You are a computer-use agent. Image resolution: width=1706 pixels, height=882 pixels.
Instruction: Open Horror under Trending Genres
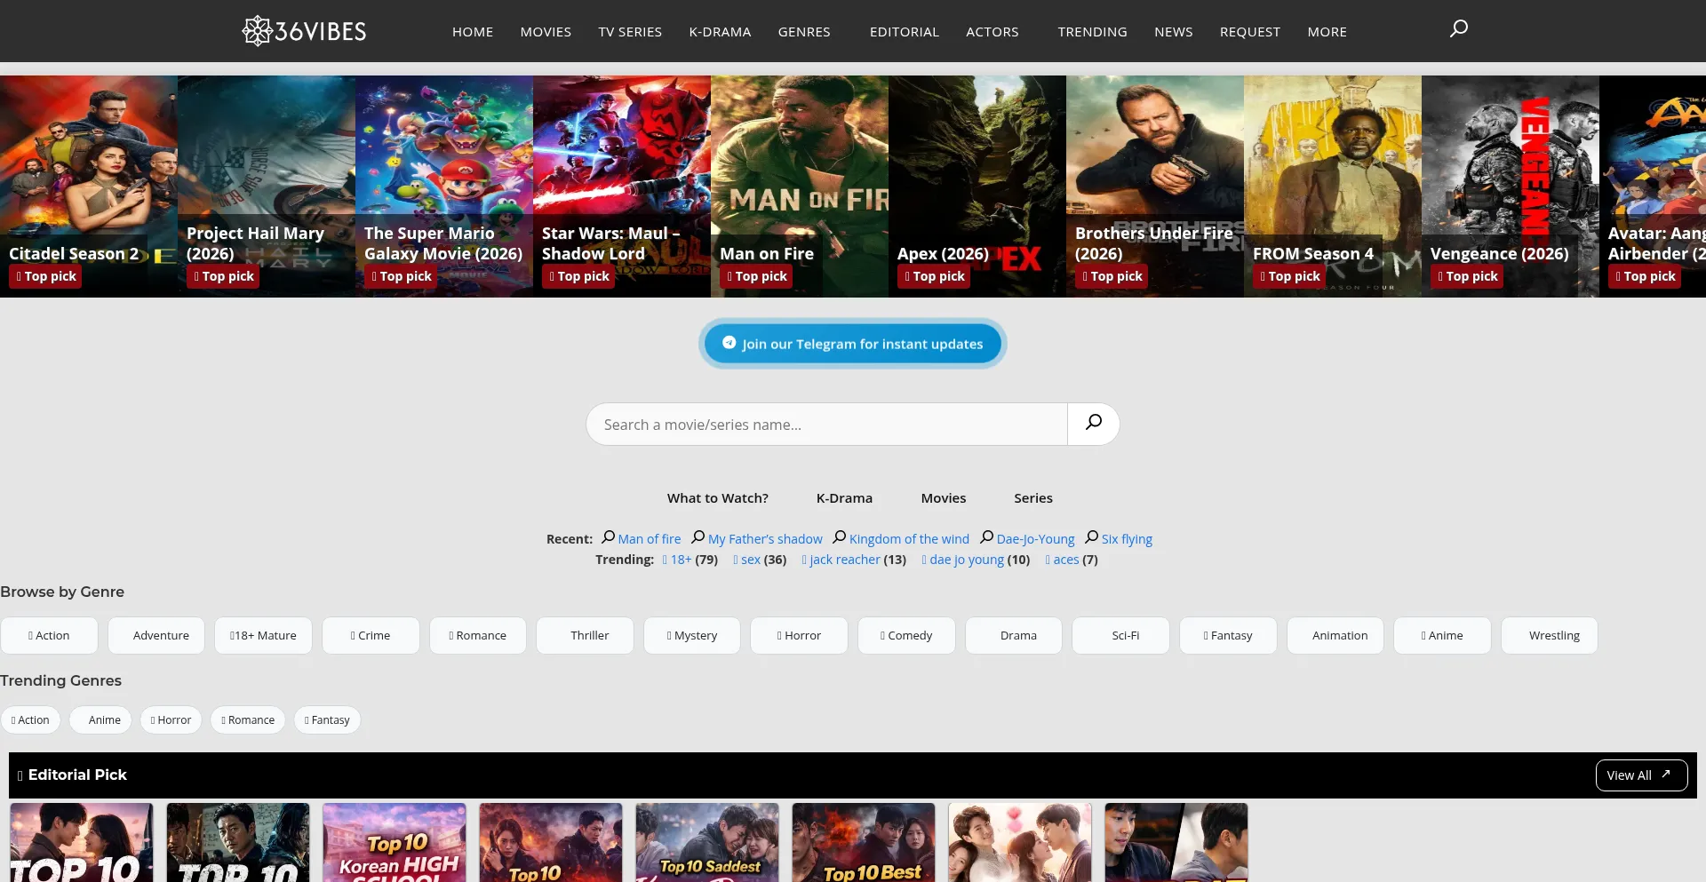171,720
